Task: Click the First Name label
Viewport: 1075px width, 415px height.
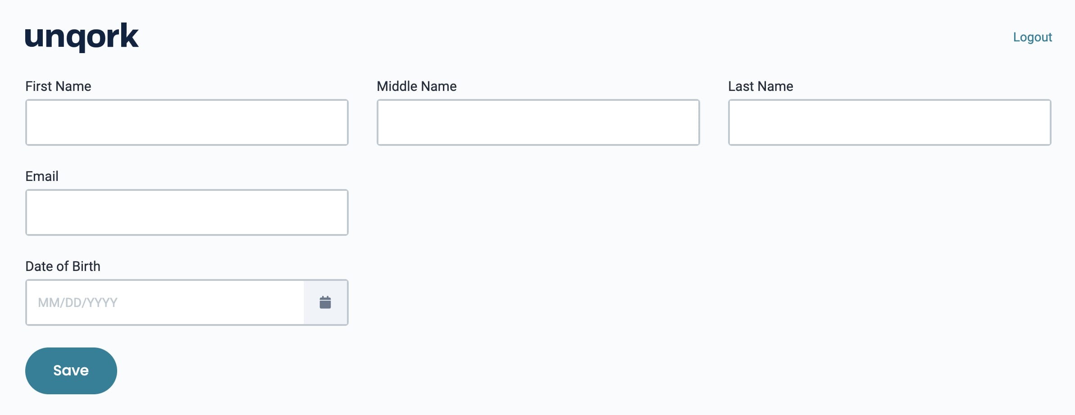Action: (58, 86)
